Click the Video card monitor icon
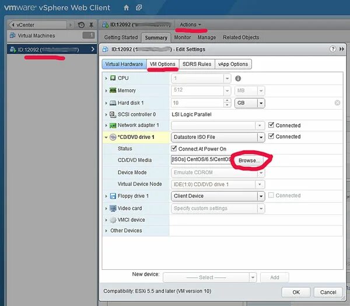This screenshot has height=306, width=350. (x=113, y=208)
